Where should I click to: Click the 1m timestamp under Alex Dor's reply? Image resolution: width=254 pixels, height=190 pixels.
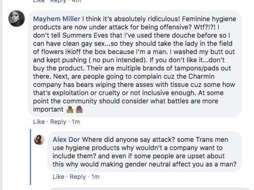click(95, 177)
